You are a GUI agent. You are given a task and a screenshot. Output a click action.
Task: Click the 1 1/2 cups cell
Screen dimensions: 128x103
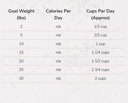coord(101,61)
